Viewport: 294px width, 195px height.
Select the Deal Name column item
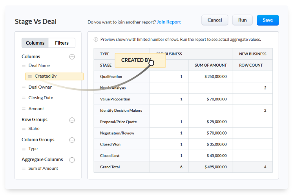point(39,66)
